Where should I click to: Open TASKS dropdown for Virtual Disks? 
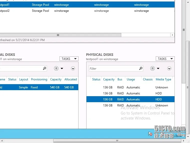click(69, 59)
